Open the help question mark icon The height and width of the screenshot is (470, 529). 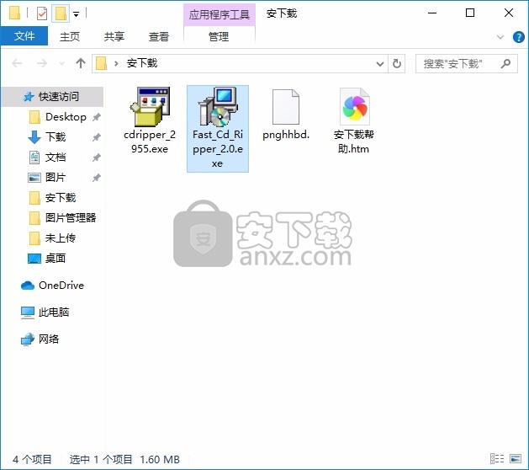tap(518, 37)
